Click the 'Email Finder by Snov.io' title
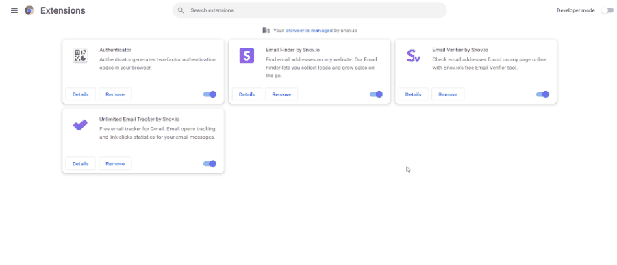The image size is (617, 265). [293, 50]
